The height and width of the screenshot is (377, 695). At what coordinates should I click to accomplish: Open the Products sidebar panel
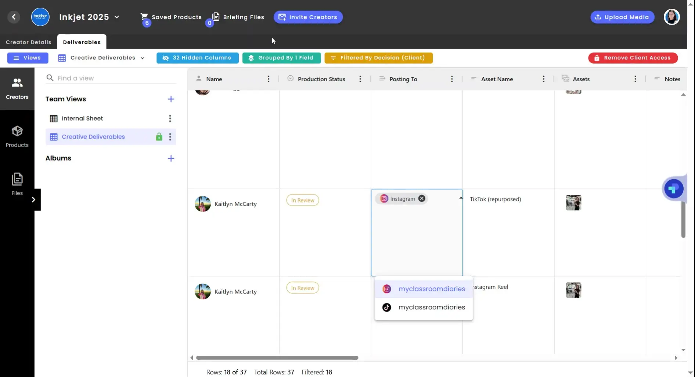tap(17, 136)
